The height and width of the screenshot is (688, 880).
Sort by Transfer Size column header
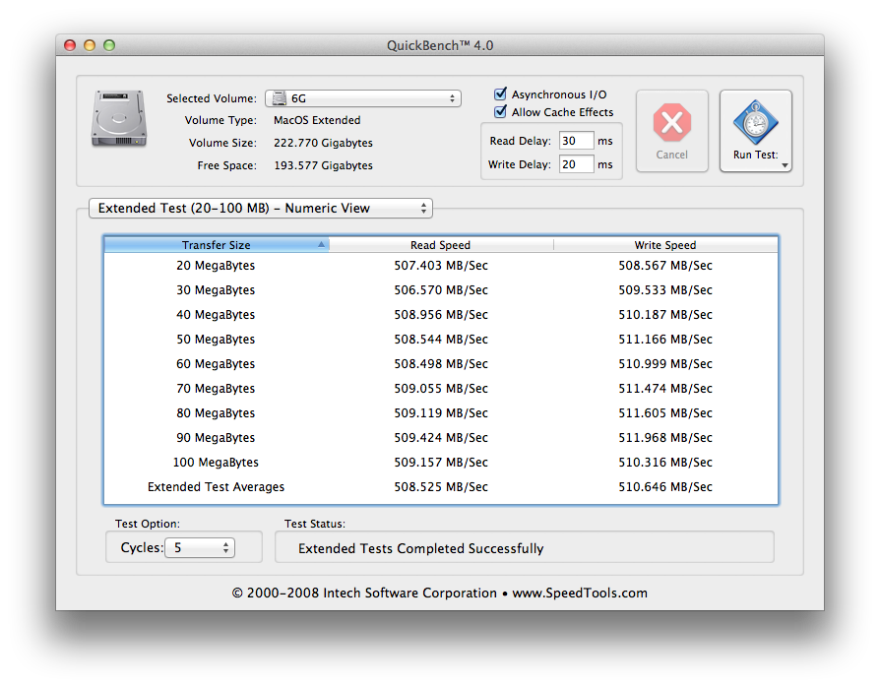[x=217, y=245]
